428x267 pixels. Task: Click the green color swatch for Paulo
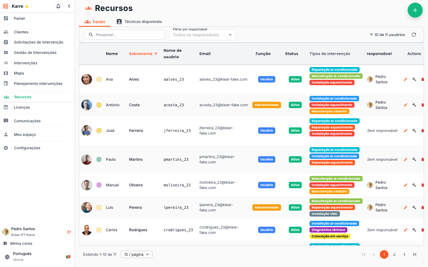point(99,159)
